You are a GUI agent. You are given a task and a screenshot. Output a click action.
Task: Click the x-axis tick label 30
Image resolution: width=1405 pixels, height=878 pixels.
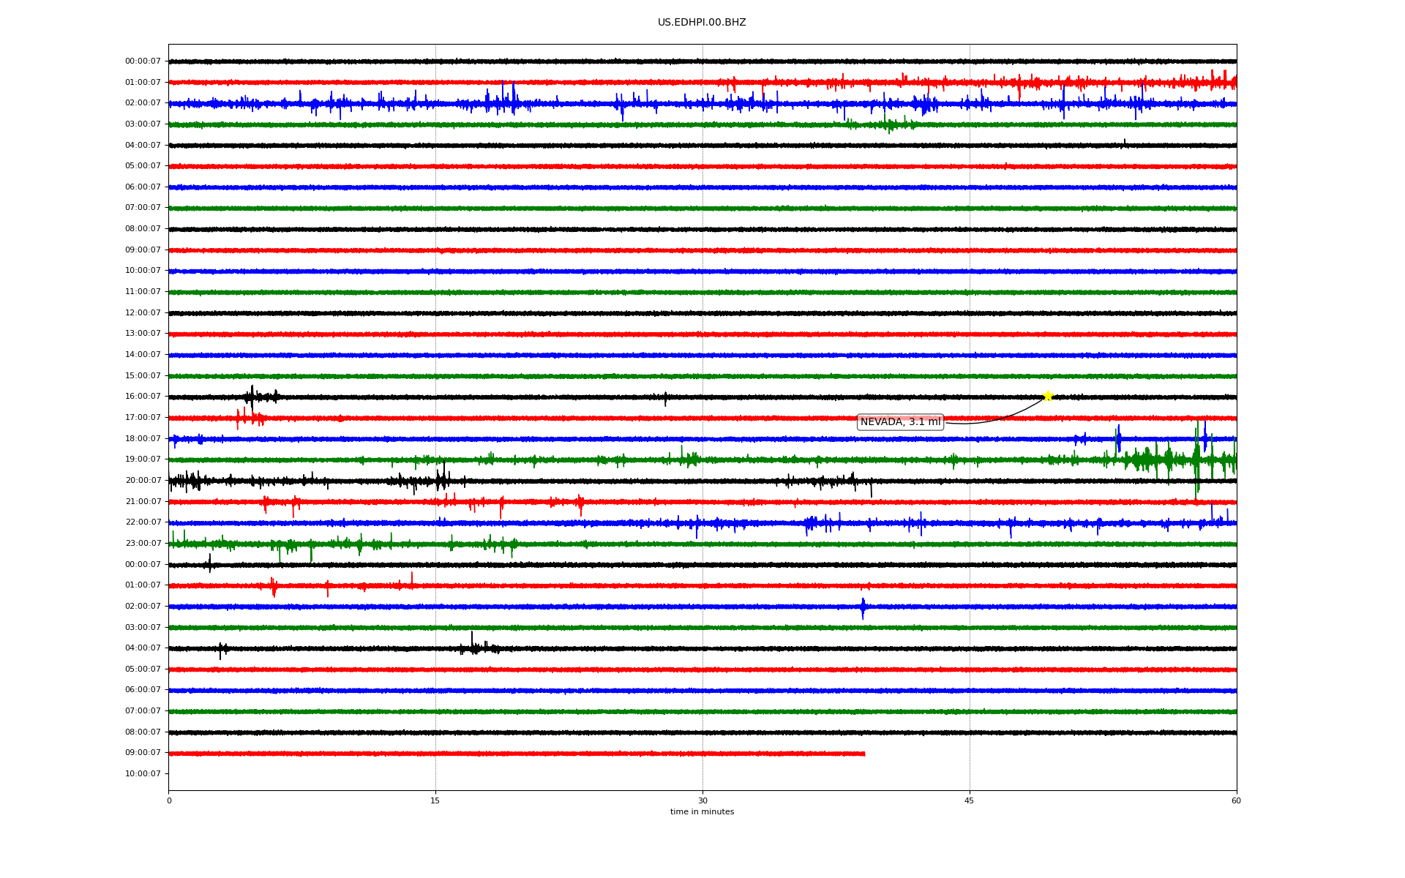[x=702, y=800]
